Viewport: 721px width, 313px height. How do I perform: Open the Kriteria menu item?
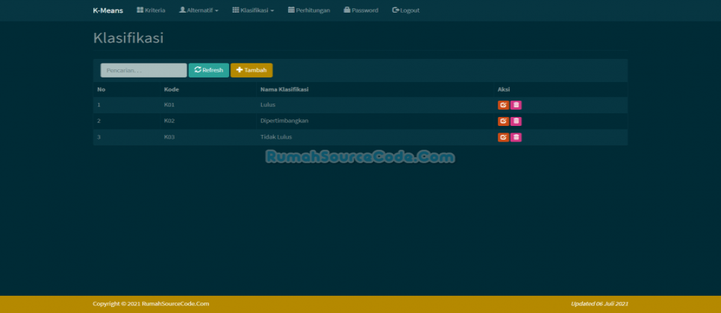tap(152, 10)
